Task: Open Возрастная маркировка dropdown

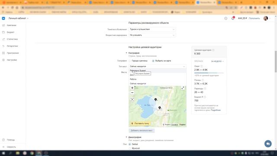Action: [152, 35]
